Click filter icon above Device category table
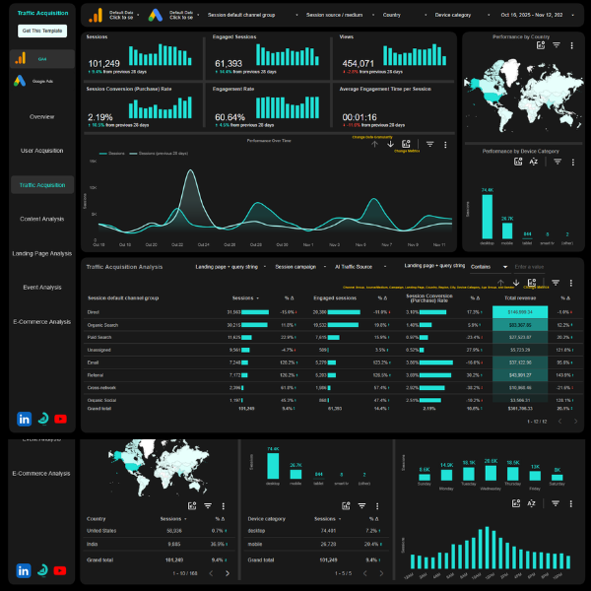 [x=361, y=506]
